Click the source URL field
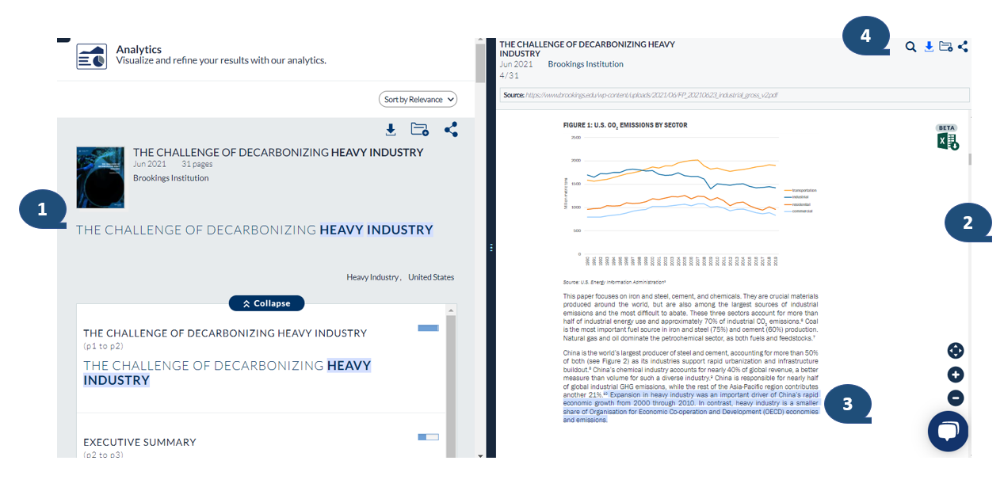Screen dimensions: 1004x491 tap(735, 95)
